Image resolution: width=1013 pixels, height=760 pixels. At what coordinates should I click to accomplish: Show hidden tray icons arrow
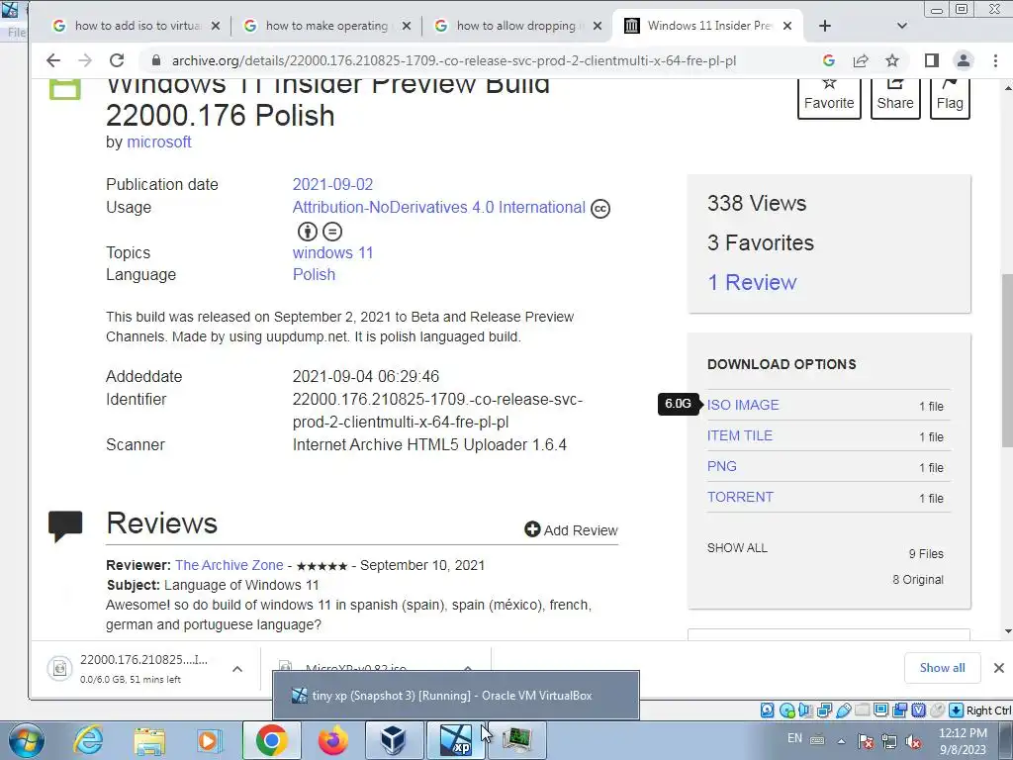point(841,741)
